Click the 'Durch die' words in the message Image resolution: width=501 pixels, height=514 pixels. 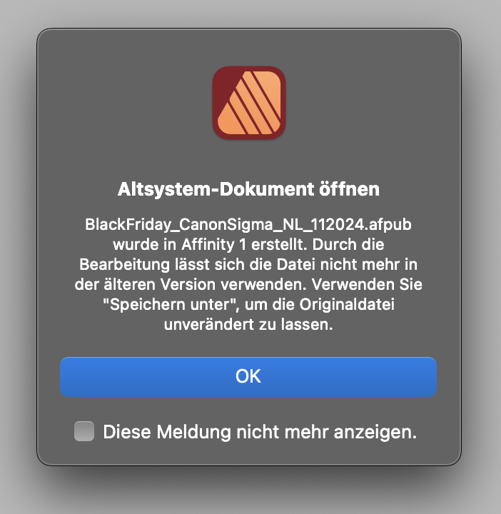pos(348,245)
